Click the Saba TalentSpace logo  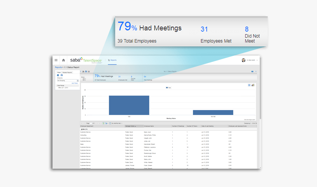pos(86,60)
